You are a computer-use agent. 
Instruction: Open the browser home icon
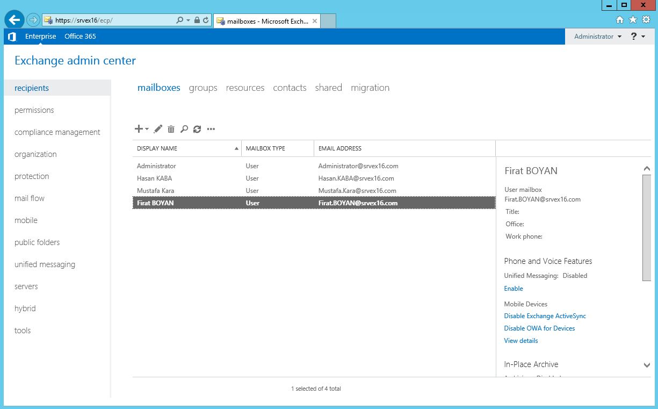[x=620, y=20]
